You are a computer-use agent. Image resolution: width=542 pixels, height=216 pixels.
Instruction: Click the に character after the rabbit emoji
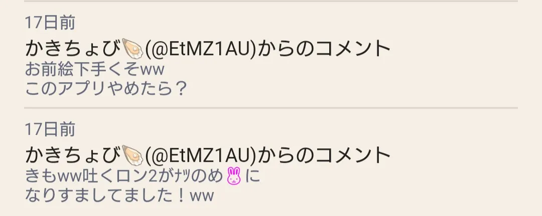(x=252, y=176)
